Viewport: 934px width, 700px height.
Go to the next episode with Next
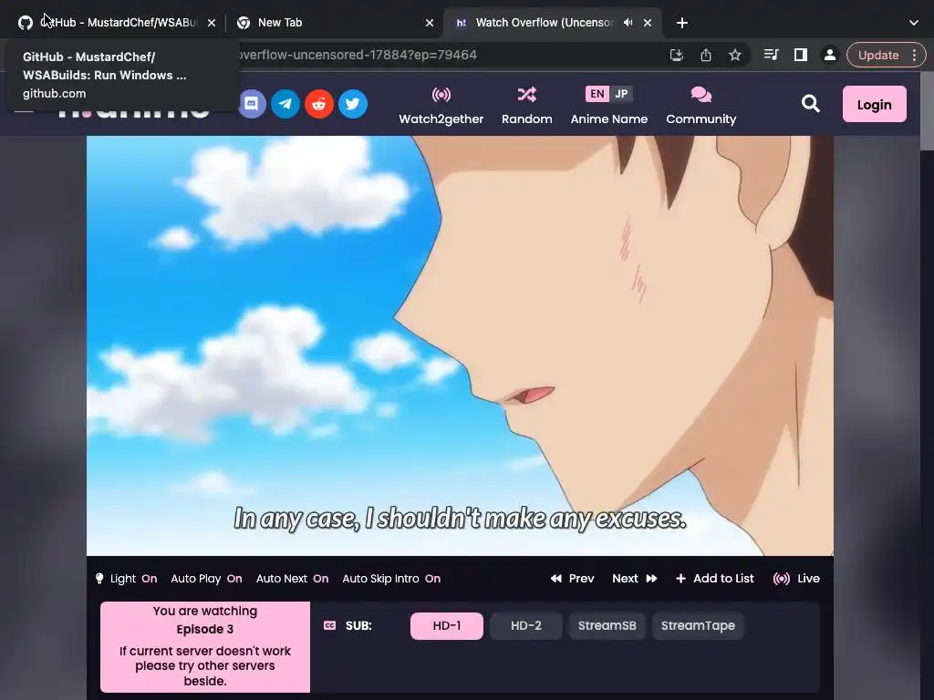click(x=635, y=579)
